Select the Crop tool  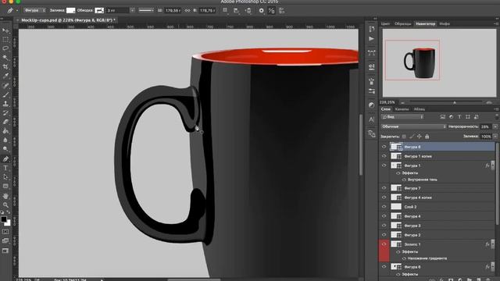point(5,66)
